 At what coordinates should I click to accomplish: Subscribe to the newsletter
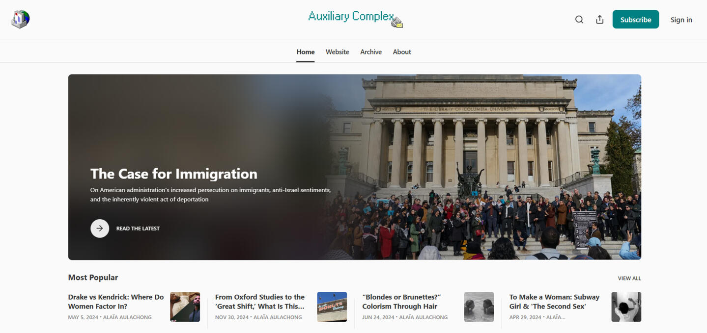635,20
